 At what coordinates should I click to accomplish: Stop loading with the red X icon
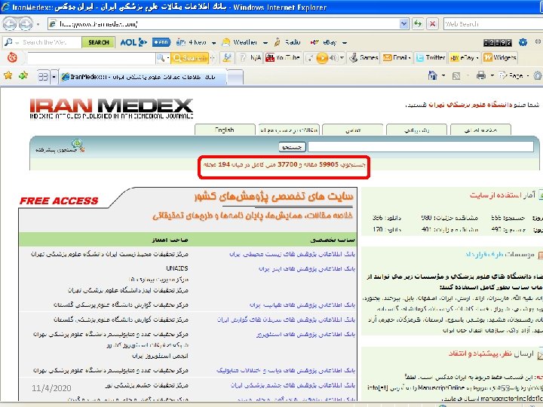[432, 24]
